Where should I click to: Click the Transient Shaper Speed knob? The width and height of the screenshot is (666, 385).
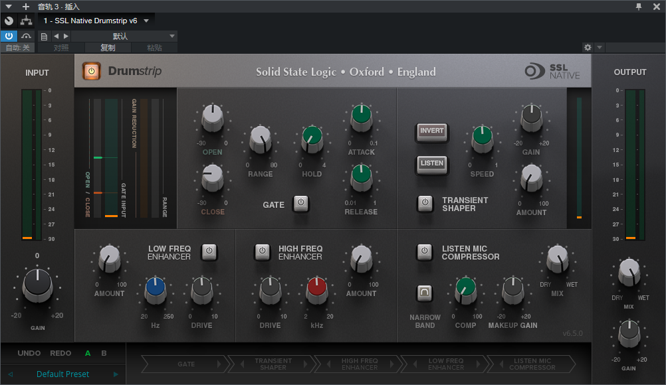[x=483, y=139]
